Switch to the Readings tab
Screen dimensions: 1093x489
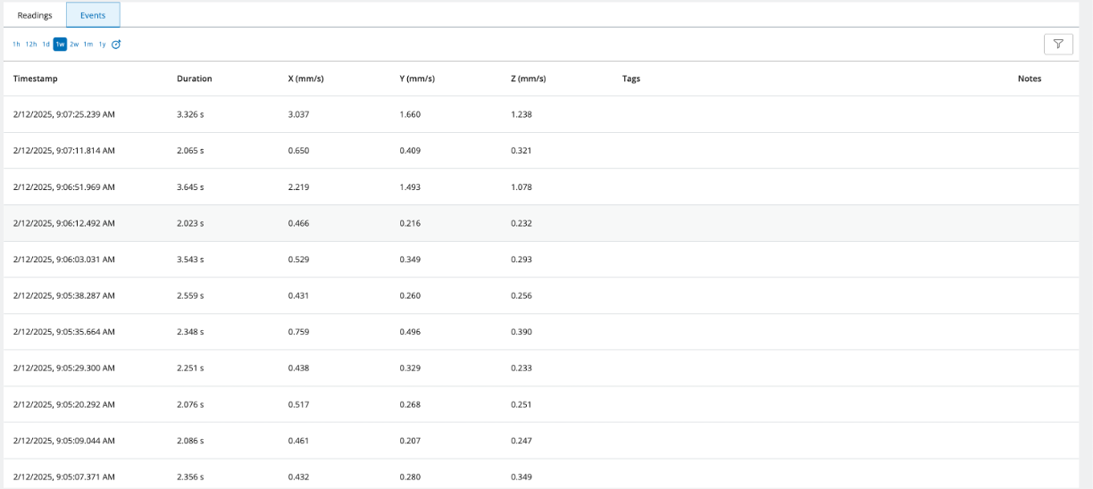pyautogui.click(x=35, y=15)
